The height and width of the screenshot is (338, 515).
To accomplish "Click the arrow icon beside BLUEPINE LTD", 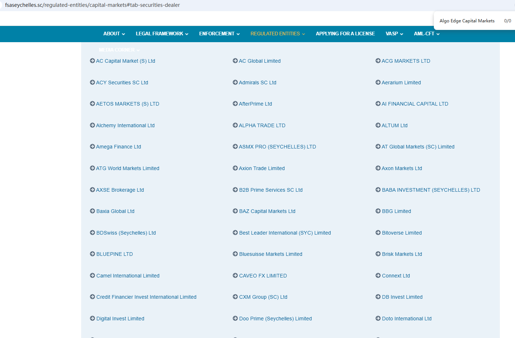I will point(92,254).
